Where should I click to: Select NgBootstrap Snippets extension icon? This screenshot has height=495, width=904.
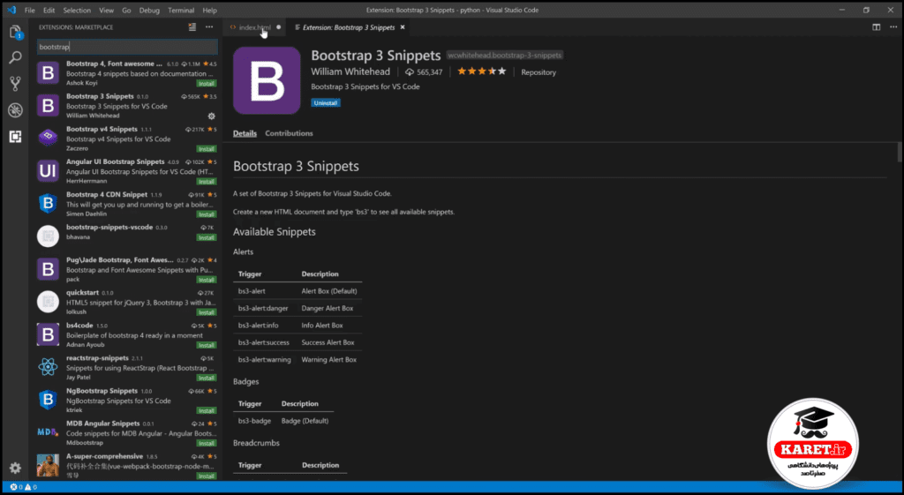48,400
